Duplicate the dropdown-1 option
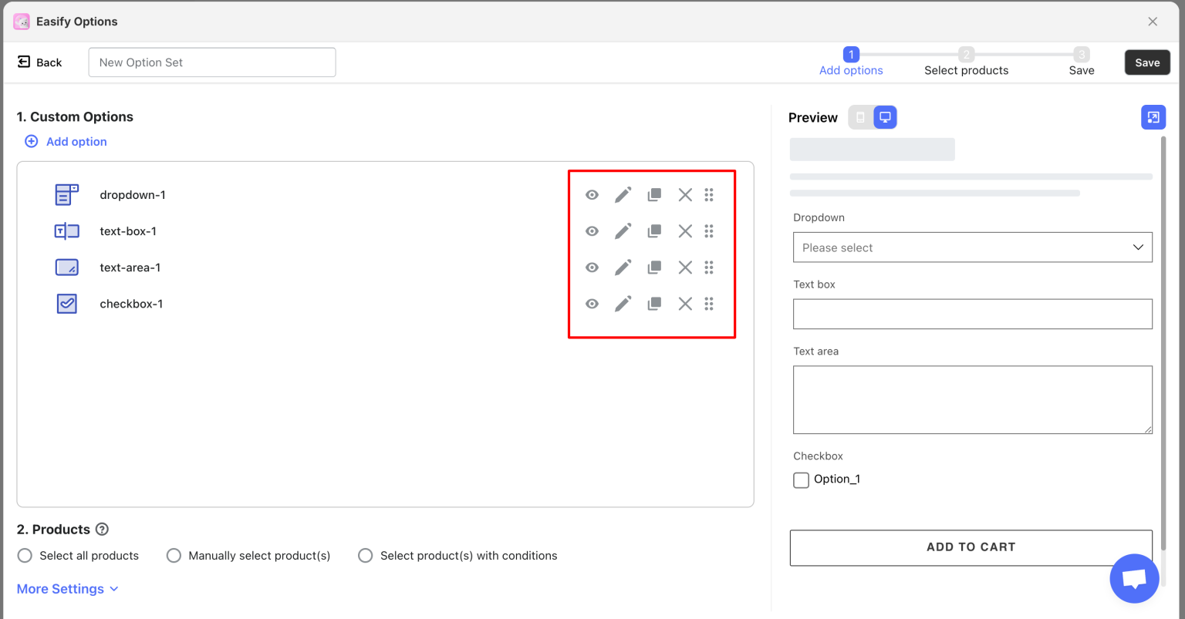1185x619 pixels. tap(654, 194)
